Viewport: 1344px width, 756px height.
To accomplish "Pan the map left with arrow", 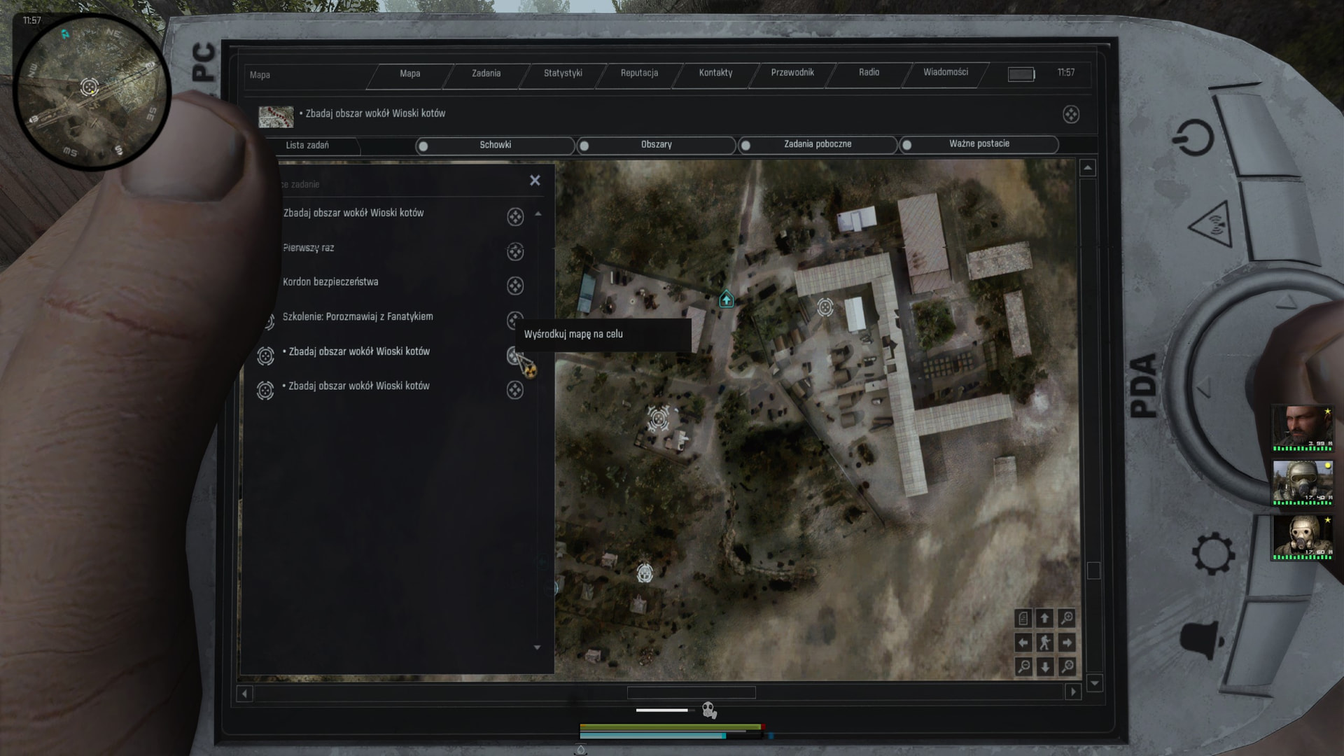I will click(1023, 643).
